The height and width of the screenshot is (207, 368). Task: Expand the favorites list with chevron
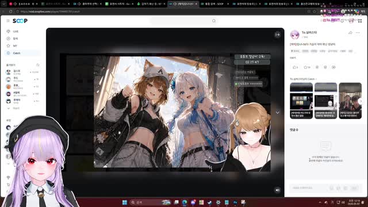click(x=9, y=109)
